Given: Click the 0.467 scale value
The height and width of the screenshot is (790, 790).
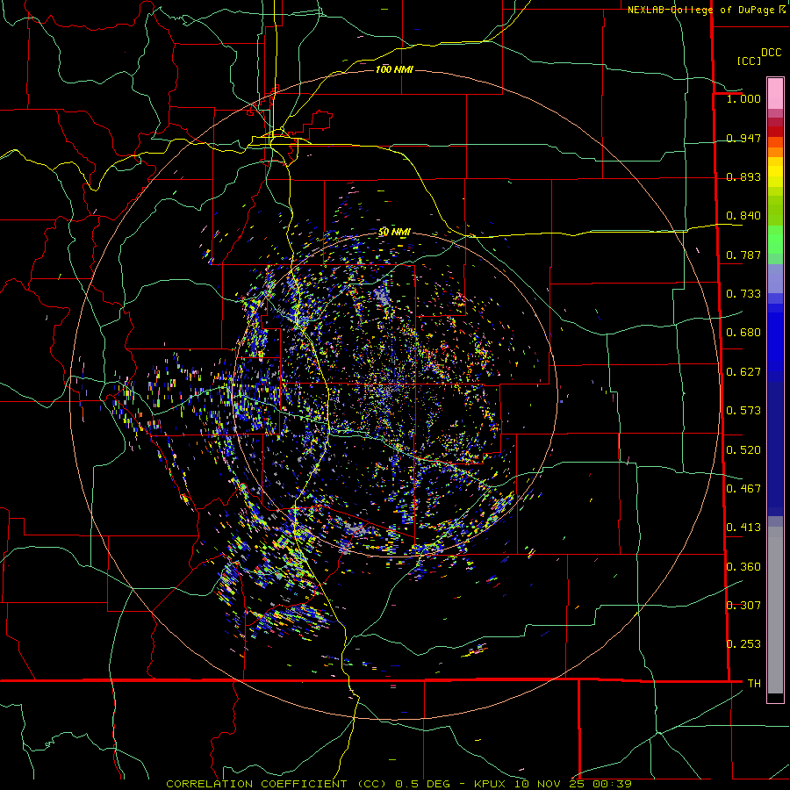Looking at the screenshot, I should [x=743, y=489].
